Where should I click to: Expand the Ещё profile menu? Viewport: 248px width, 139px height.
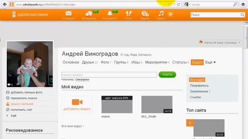coord(210,62)
